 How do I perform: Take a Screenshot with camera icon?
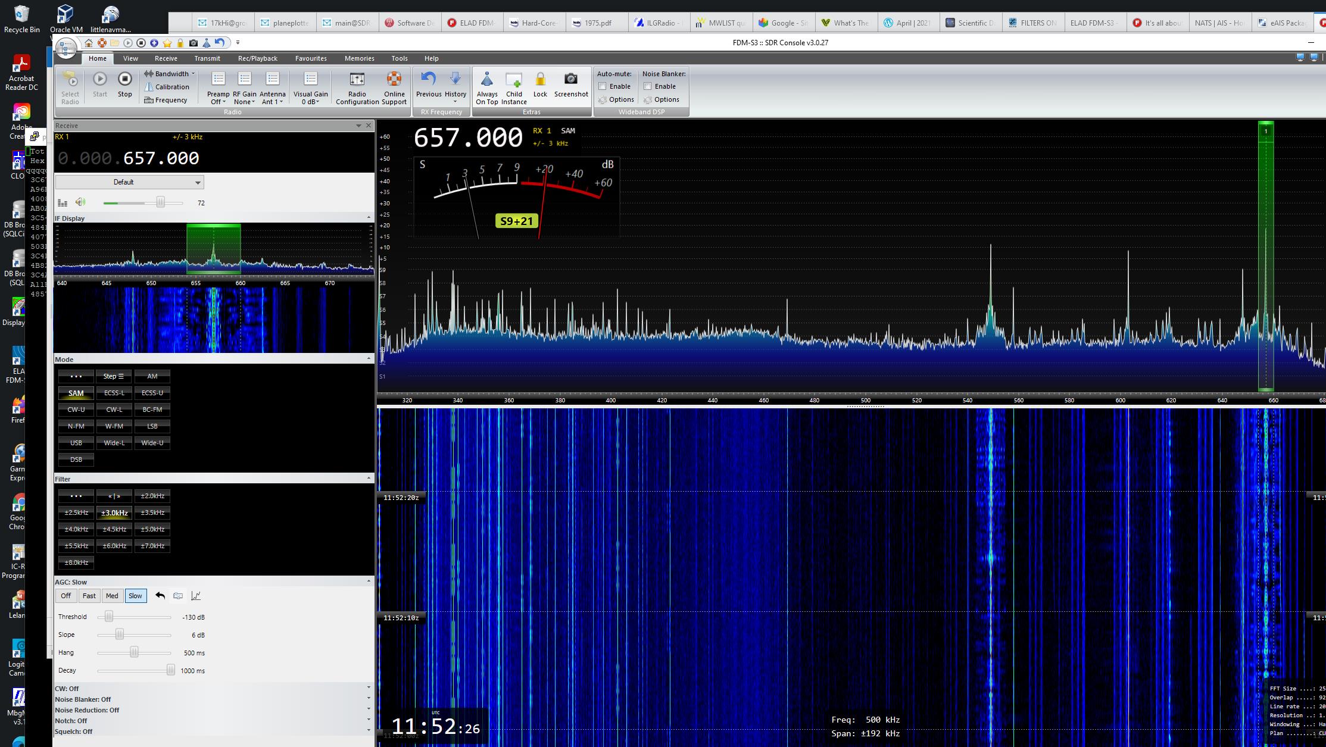[x=570, y=79]
